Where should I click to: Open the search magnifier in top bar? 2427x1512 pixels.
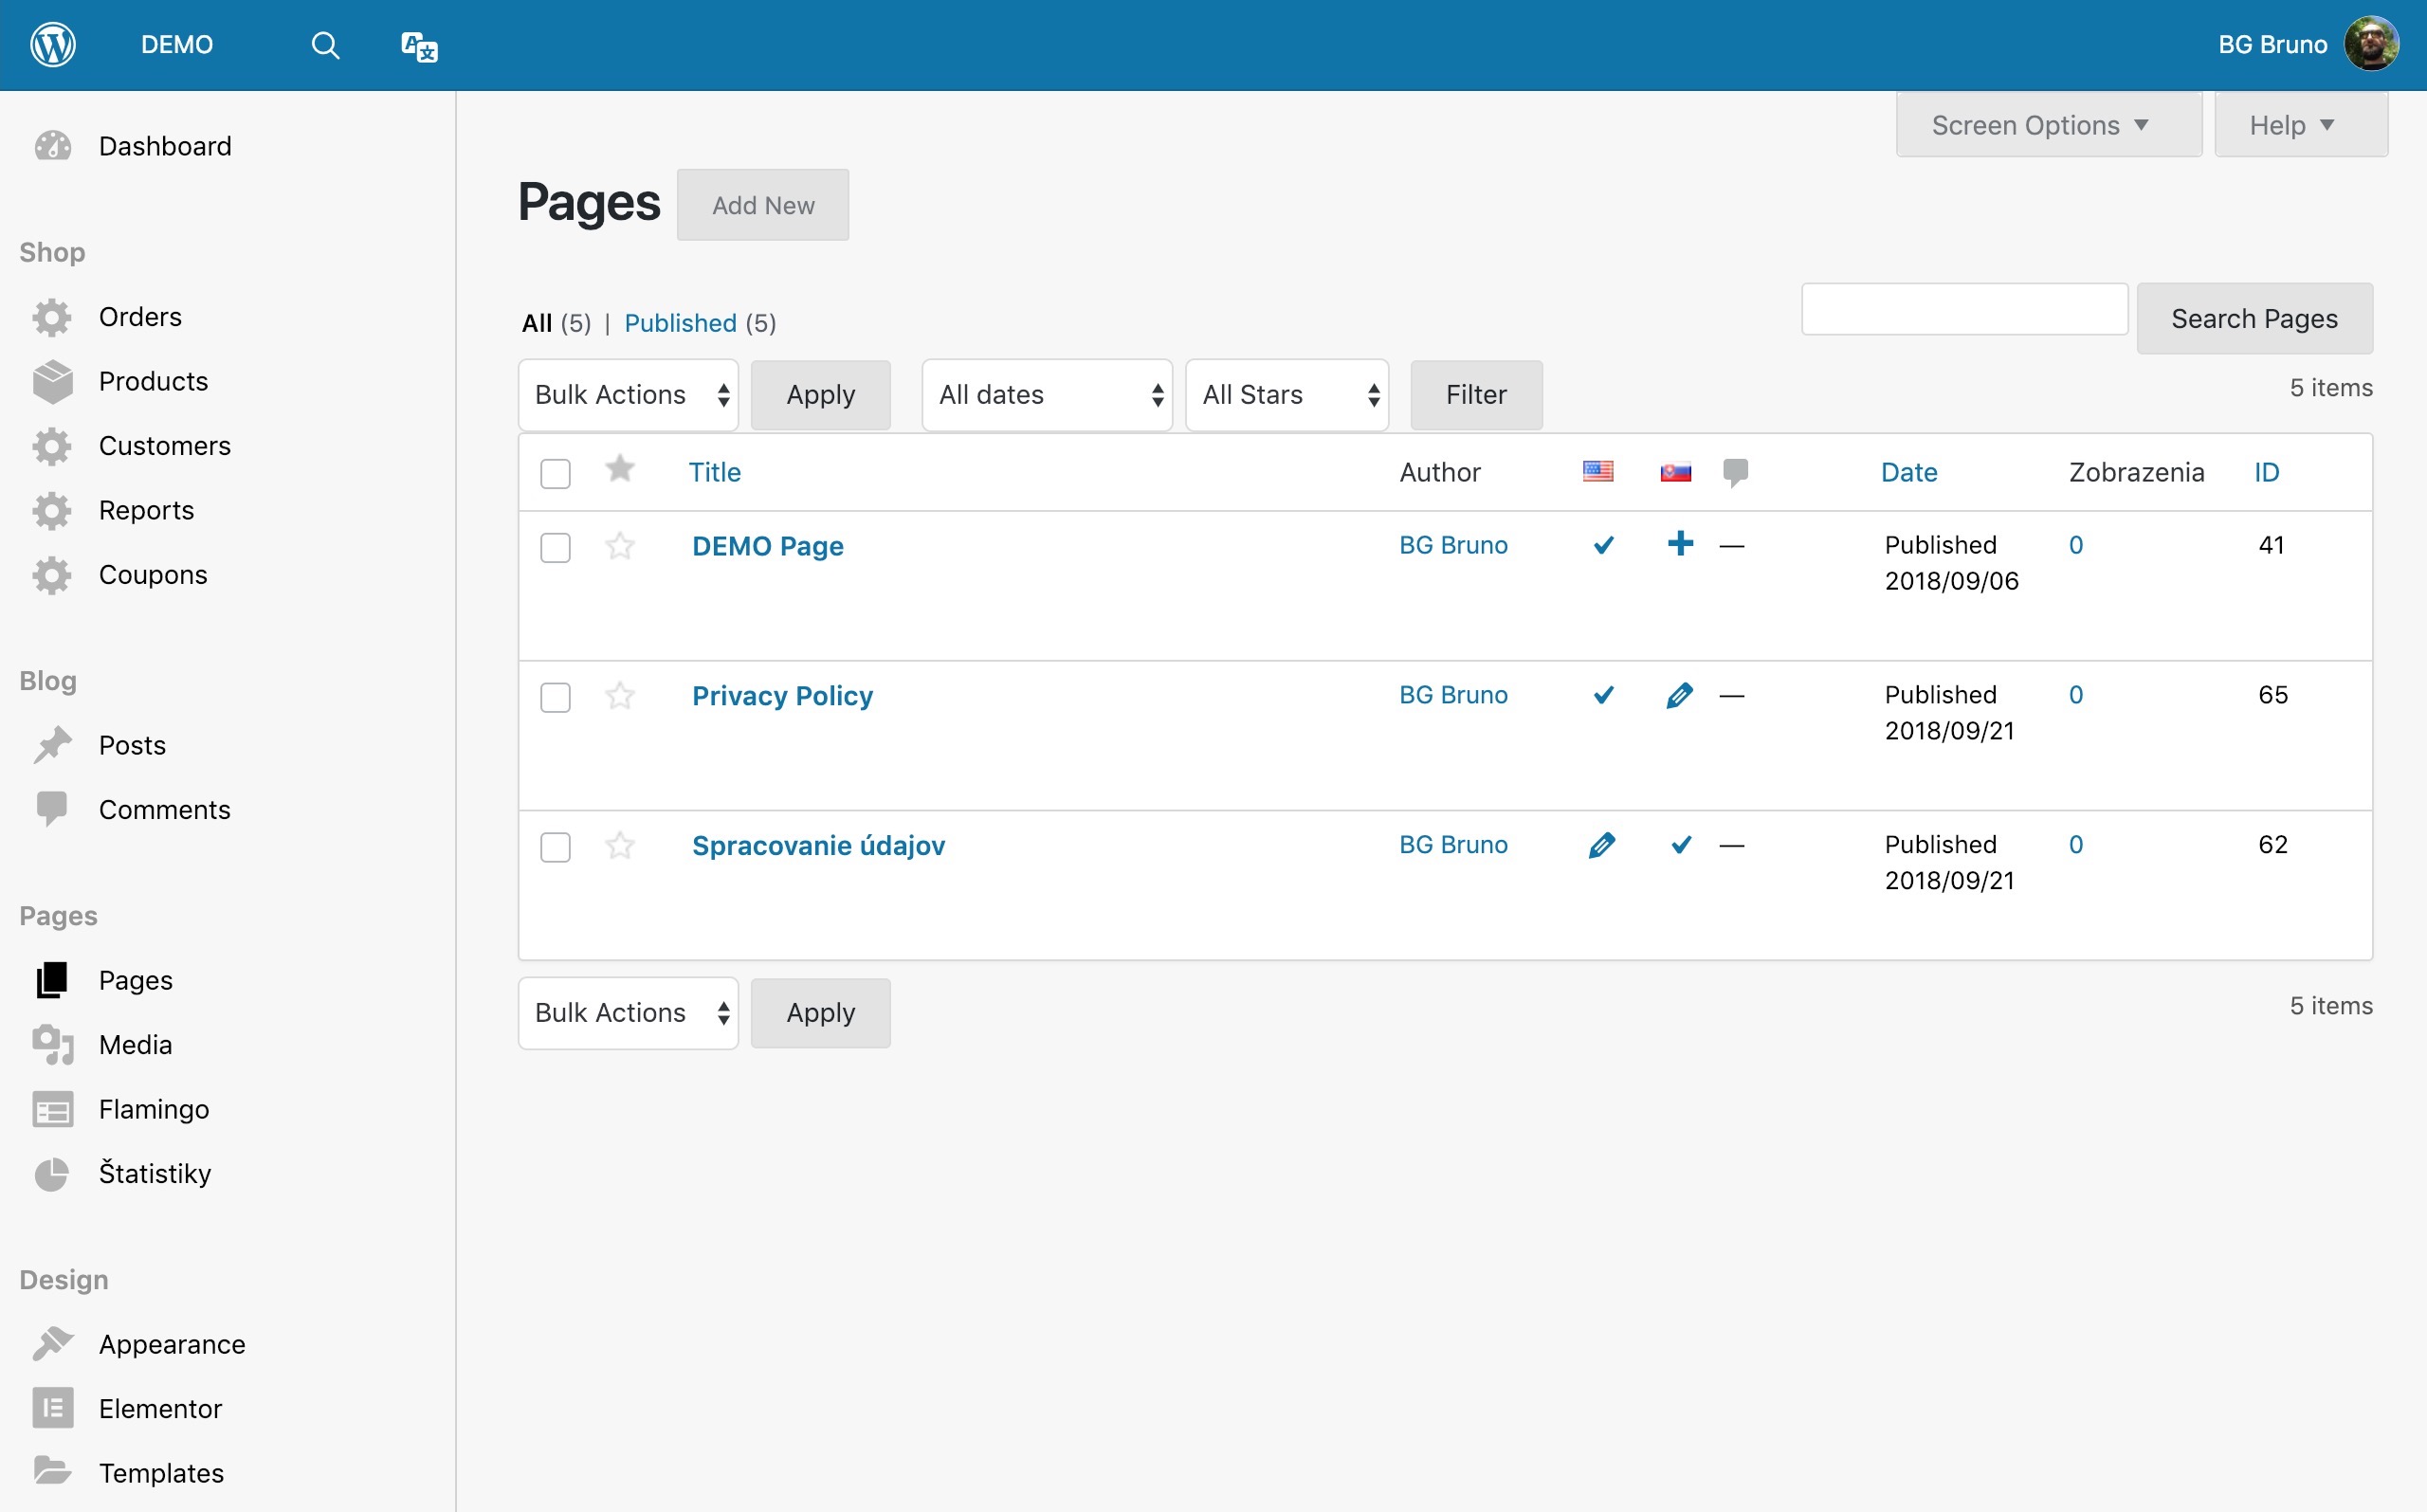325,45
